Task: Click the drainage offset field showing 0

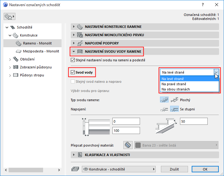Action: (126, 121)
